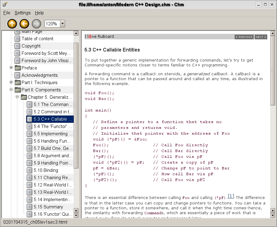The width and height of the screenshot is (277, 227).
Task: Click the document pane vertical scrollbar thumb
Action: (x=272, y=70)
